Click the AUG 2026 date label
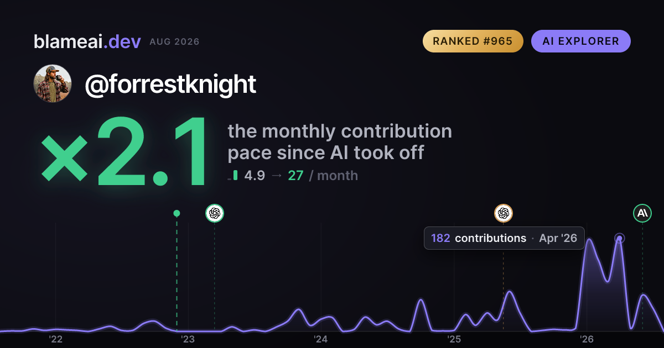This screenshot has width=664, height=348. 174,42
